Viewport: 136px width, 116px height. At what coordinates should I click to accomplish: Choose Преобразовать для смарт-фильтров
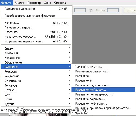tap(36, 16)
